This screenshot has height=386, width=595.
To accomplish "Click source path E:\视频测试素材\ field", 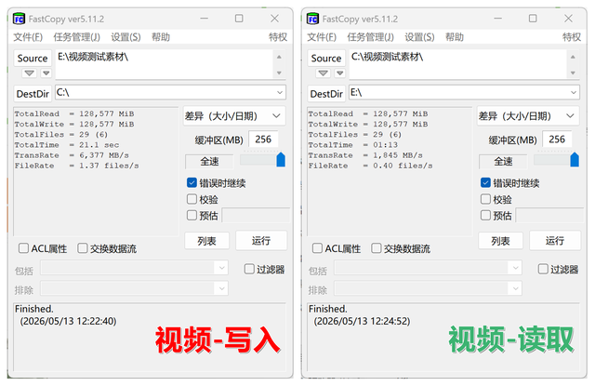I will 164,64.
